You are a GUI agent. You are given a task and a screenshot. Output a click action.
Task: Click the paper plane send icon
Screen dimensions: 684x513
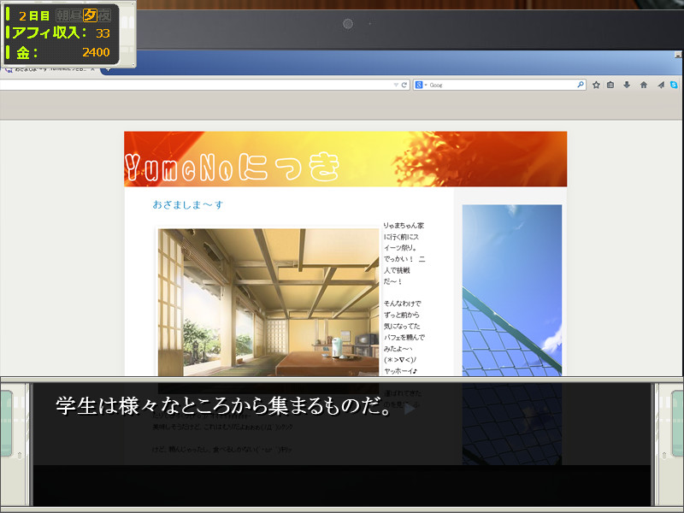pos(660,85)
